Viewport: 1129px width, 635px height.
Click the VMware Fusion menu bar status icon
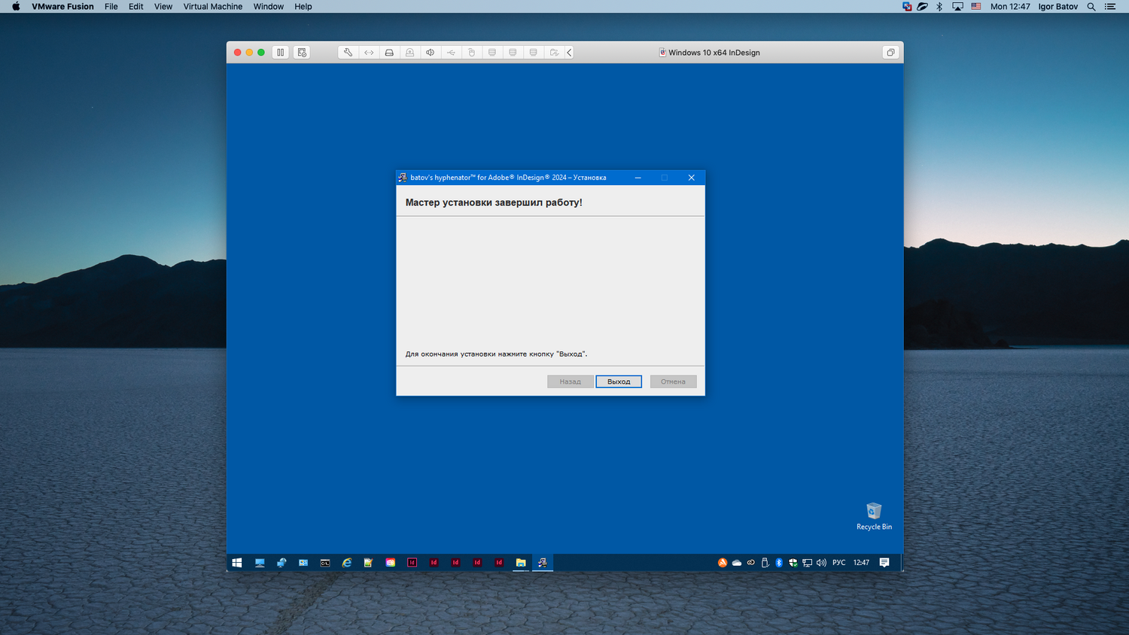click(x=907, y=7)
